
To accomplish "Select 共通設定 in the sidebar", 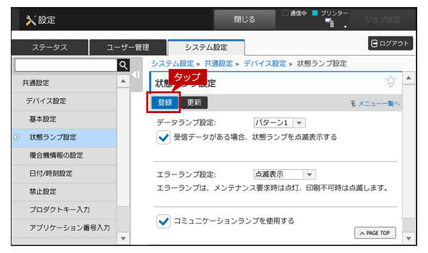I will pos(64,83).
